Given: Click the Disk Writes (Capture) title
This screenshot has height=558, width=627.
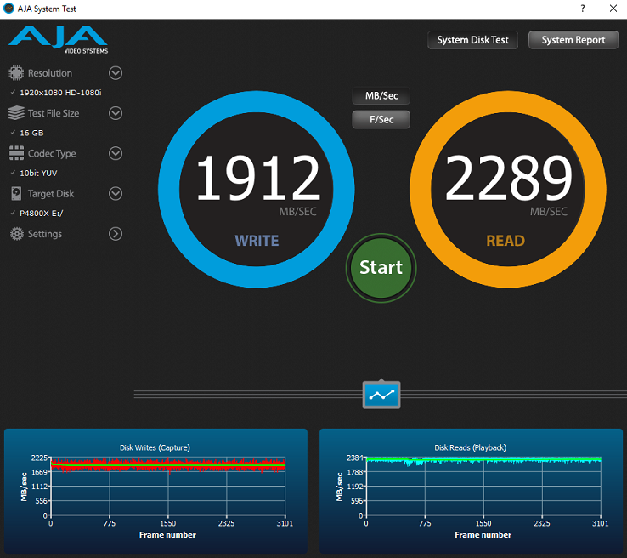Looking at the screenshot, I should [x=155, y=447].
